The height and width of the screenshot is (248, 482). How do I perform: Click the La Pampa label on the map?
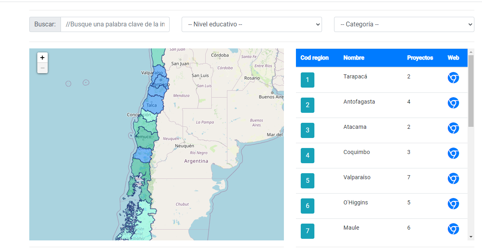click(205, 122)
